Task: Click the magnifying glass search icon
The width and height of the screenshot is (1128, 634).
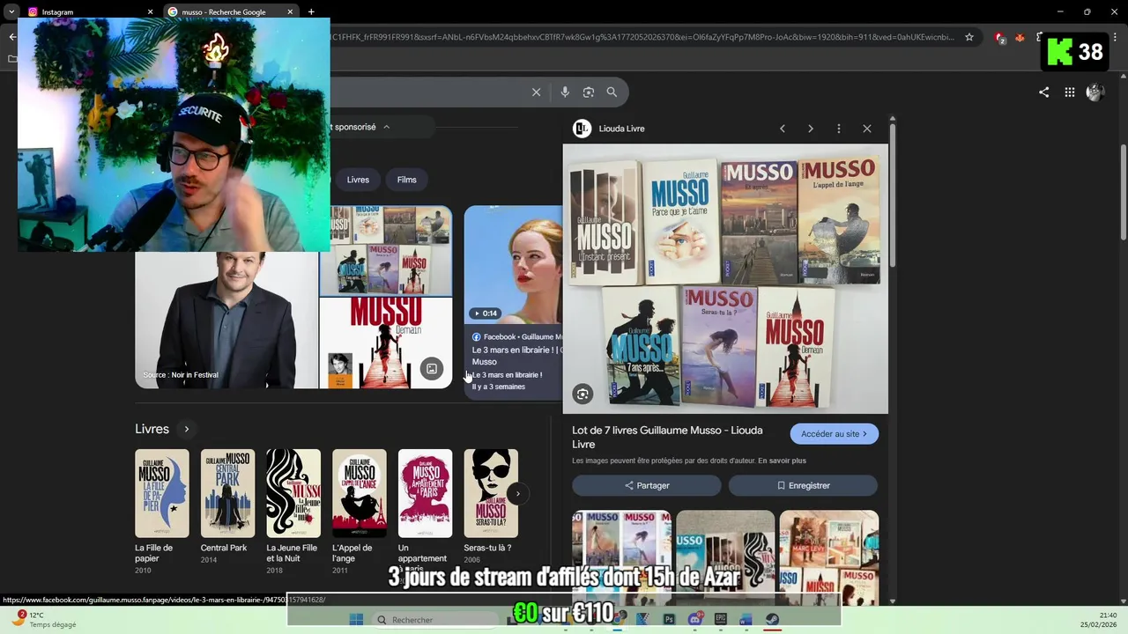Action: click(x=612, y=92)
